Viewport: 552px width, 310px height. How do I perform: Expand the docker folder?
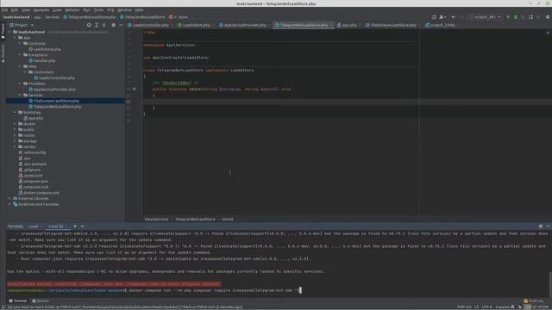coord(15,124)
